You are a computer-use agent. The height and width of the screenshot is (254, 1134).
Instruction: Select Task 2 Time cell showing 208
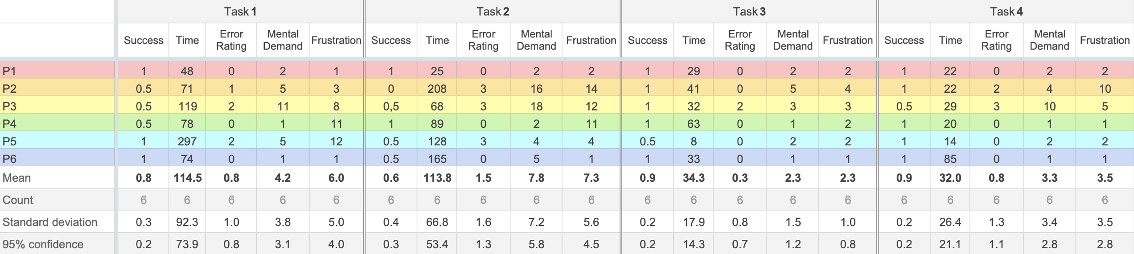click(x=437, y=89)
